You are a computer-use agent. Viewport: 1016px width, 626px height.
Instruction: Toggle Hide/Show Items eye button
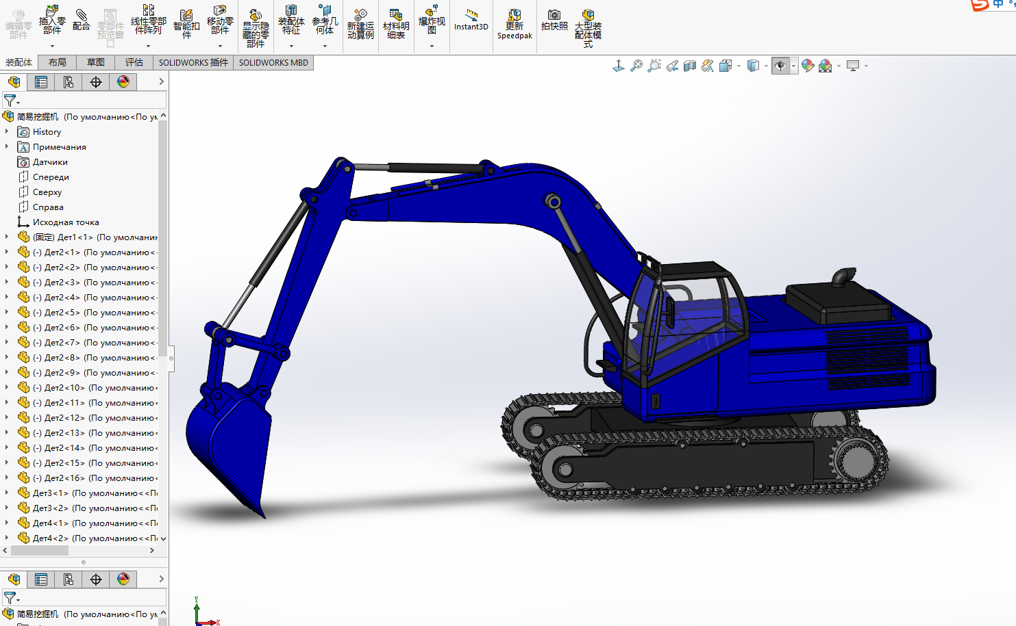point(780,66)
